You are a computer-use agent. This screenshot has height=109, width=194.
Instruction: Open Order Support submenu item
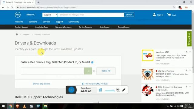tap(105, 27)
